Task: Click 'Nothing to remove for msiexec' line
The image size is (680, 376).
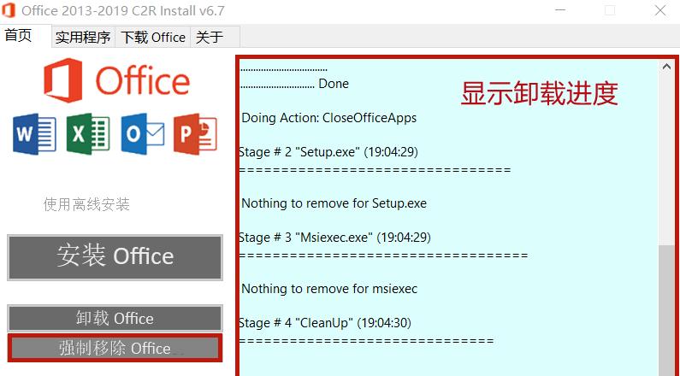Action: tap(329, 289)
